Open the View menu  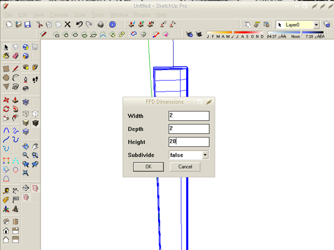38,15
